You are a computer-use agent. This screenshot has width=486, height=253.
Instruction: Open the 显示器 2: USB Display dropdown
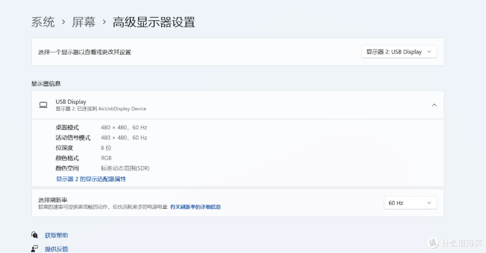coord(399,52)
